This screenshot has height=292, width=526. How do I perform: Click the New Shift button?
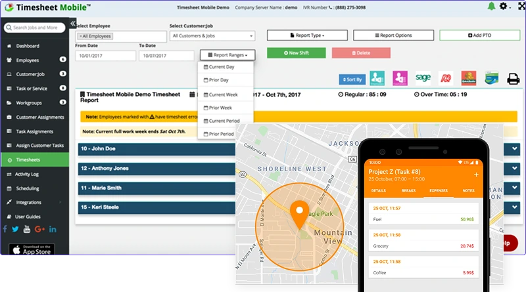pos(297,53)
